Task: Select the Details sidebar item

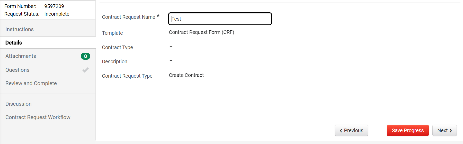Action: coord(48,43)
